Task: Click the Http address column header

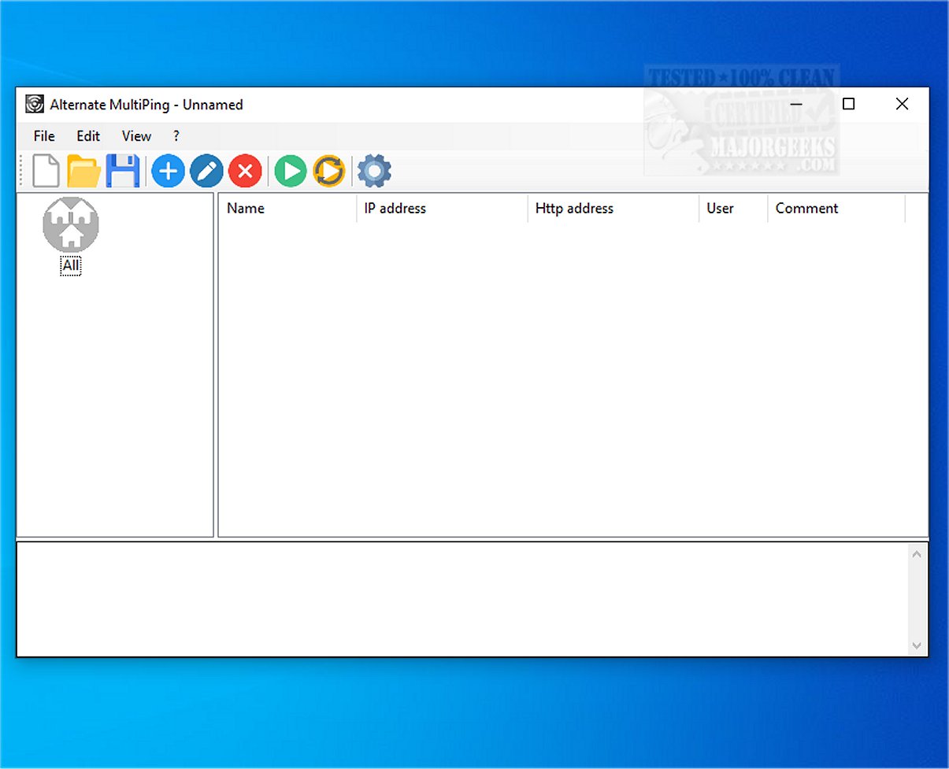Action: pyautogui.click(x=574, y=209)
